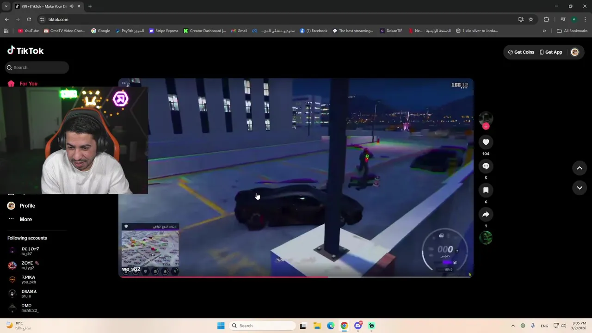
Task: Show hidden system tray icons
Action: [x=512, y=326]
